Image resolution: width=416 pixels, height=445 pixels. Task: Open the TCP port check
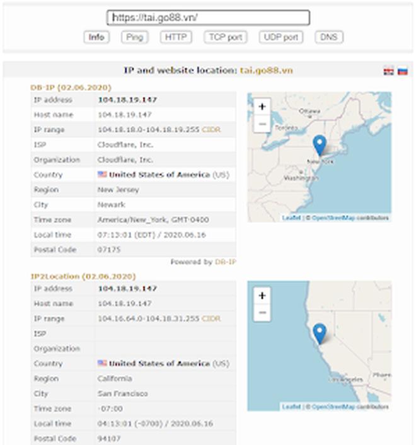coord(225,37)
